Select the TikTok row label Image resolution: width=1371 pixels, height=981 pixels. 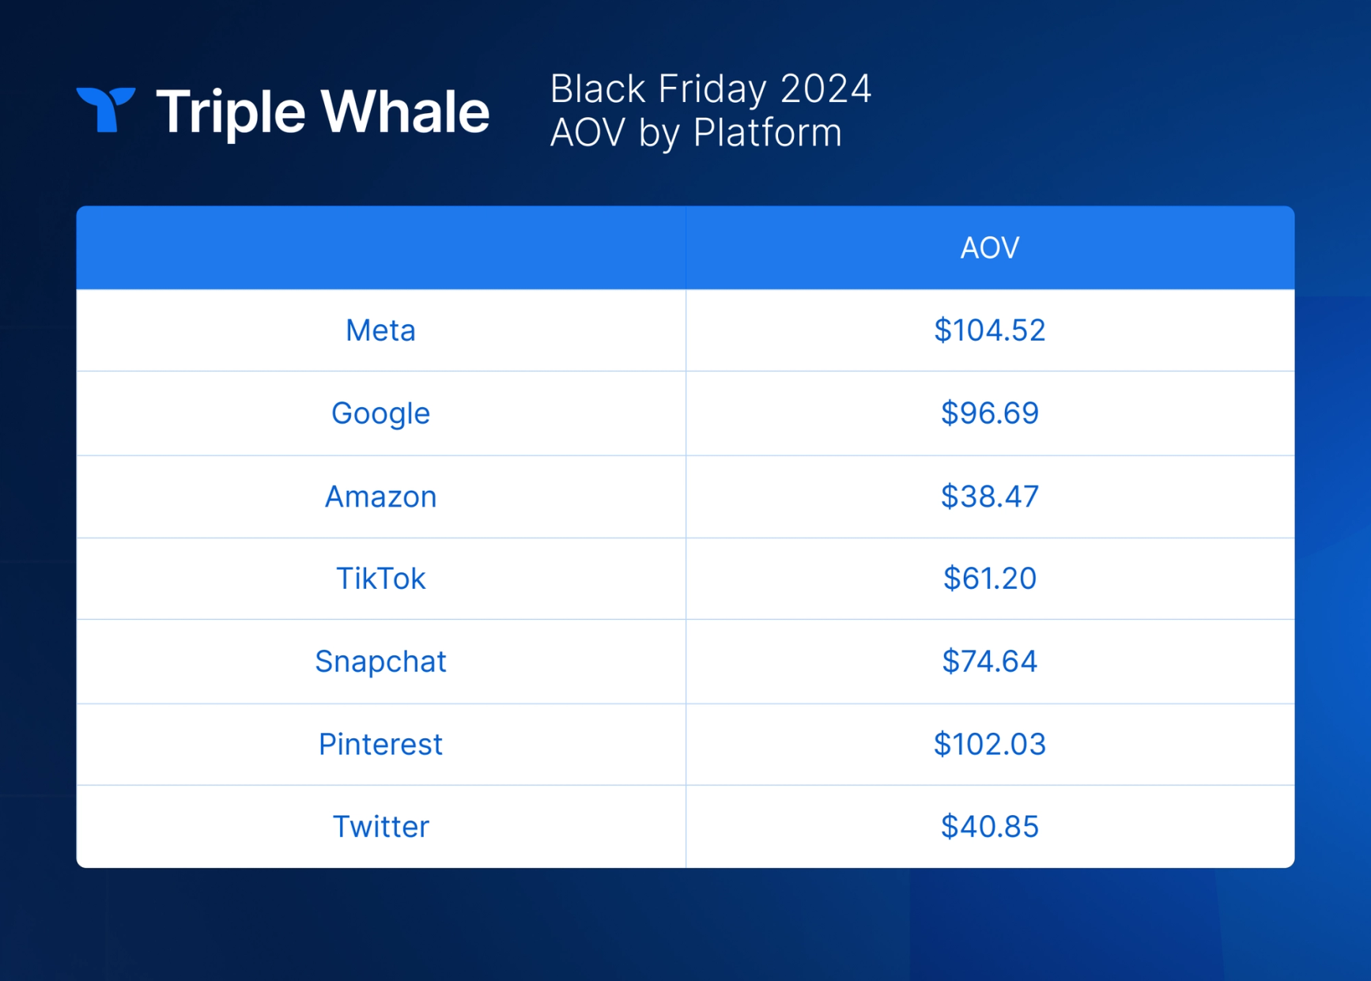coord(380,579)
